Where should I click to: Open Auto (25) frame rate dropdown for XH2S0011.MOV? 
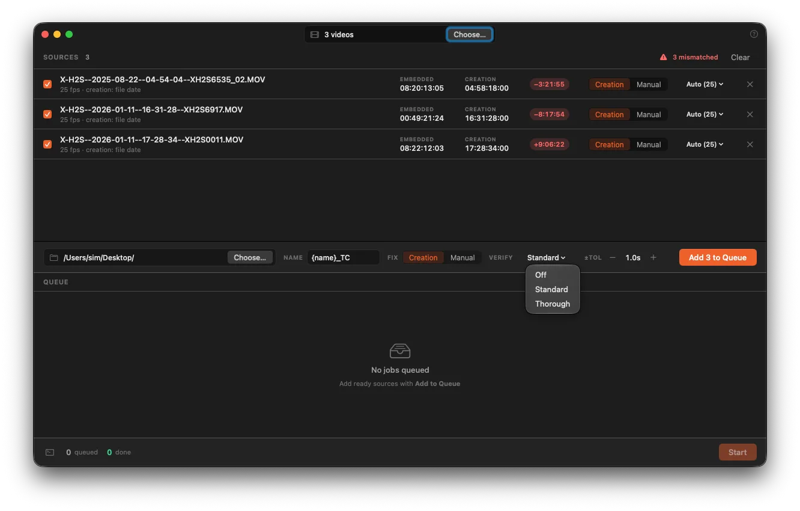point(705,144)
